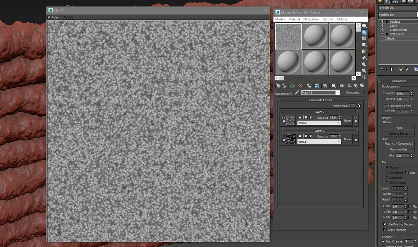Select the Shrink Wrap radio button
The image size is (418, 247).
tap(387, 183)
